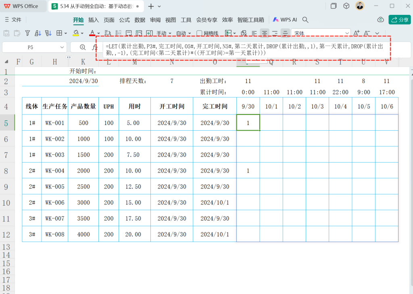Open the 效率 tab
Viewport: 413px width, 294px height.
click(227, 20)
